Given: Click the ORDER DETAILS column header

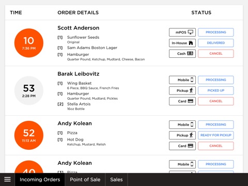Looking at the screenshot, I should (x=78, y=12).
